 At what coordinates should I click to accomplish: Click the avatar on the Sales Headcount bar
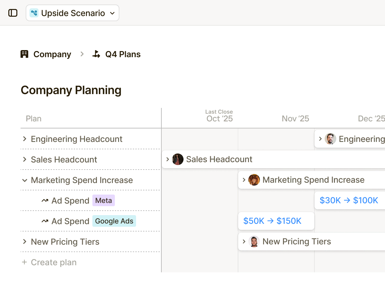tap(178, 159)
